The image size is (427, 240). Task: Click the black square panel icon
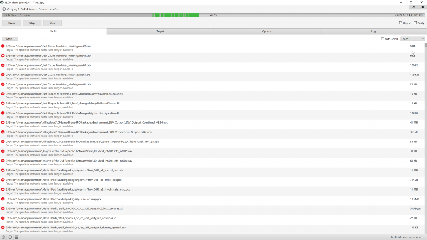pos(422,7)
